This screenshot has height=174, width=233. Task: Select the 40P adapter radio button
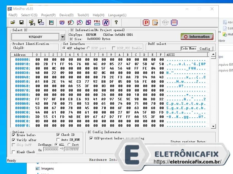pos(64,48)
